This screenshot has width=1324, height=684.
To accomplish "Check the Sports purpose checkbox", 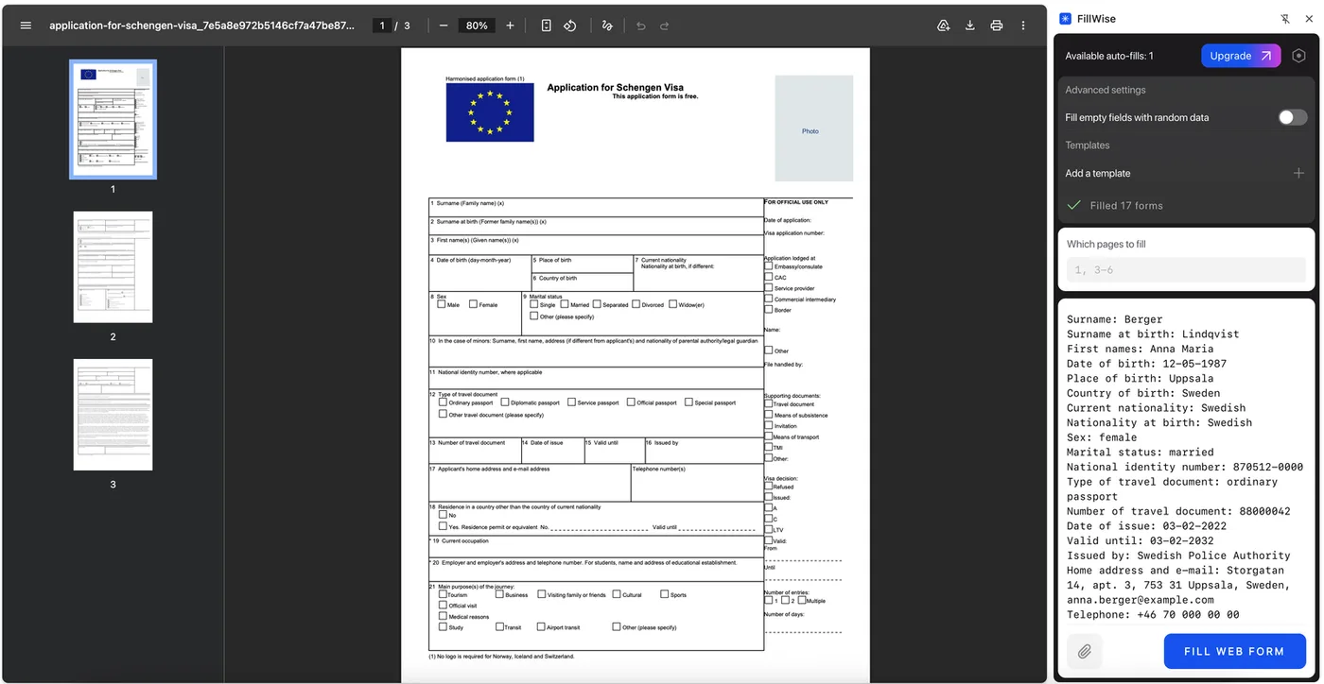I will pos(663,594).
